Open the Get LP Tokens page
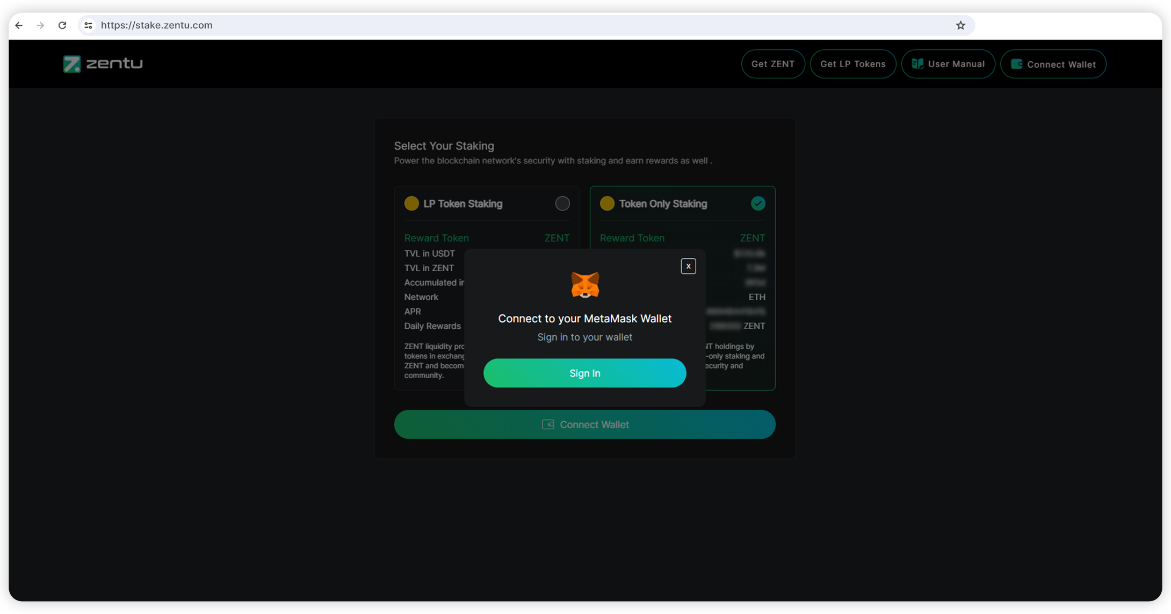 click(x=852, y=64)
